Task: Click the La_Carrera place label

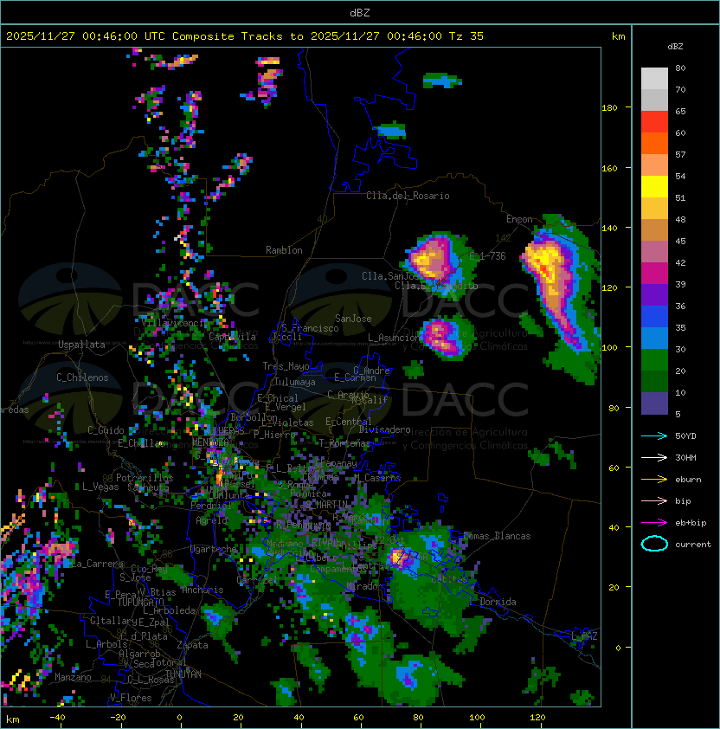Action: coord(97,564)
